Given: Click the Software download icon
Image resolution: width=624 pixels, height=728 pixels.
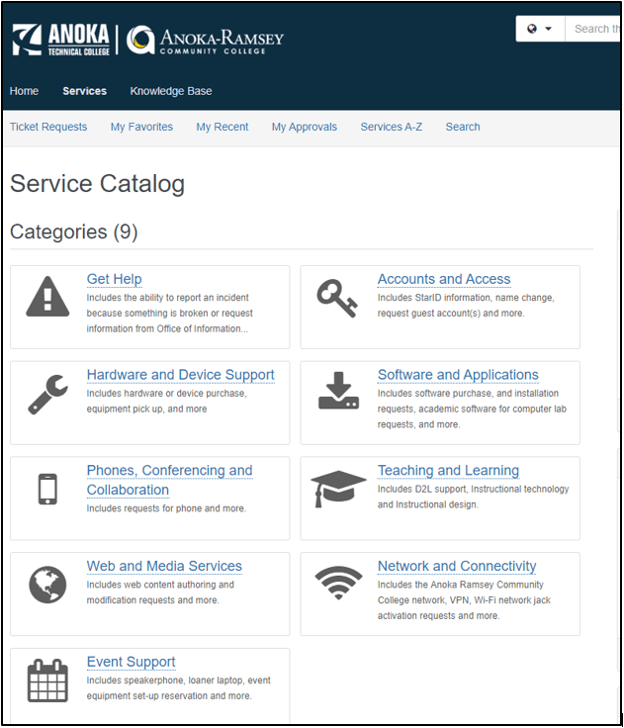Looking at the screenshot, I should click(x=338, y=392).
